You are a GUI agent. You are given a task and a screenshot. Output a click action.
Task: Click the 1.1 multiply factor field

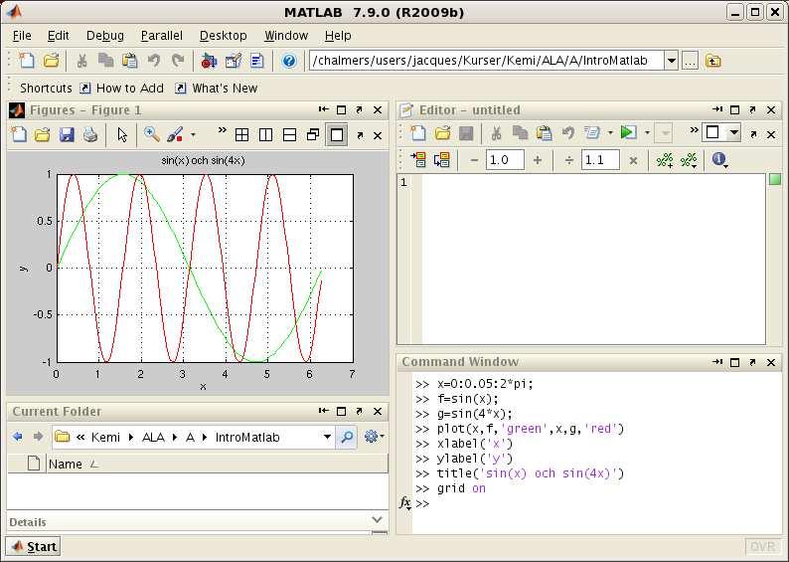pos(600,160)
